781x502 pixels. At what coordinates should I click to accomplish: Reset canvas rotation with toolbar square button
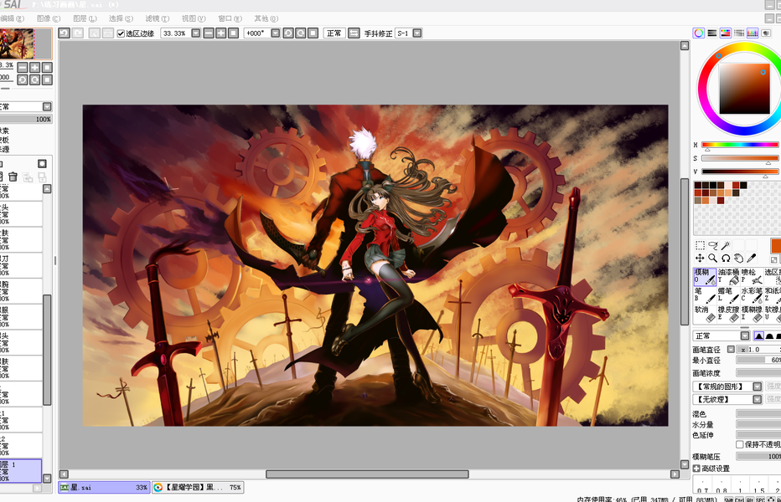coord(313,33)
